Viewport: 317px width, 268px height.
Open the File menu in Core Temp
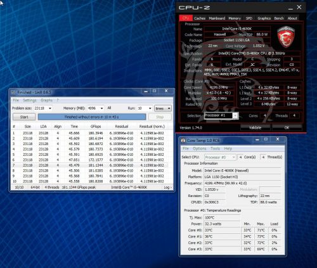(x=186, y=148)
